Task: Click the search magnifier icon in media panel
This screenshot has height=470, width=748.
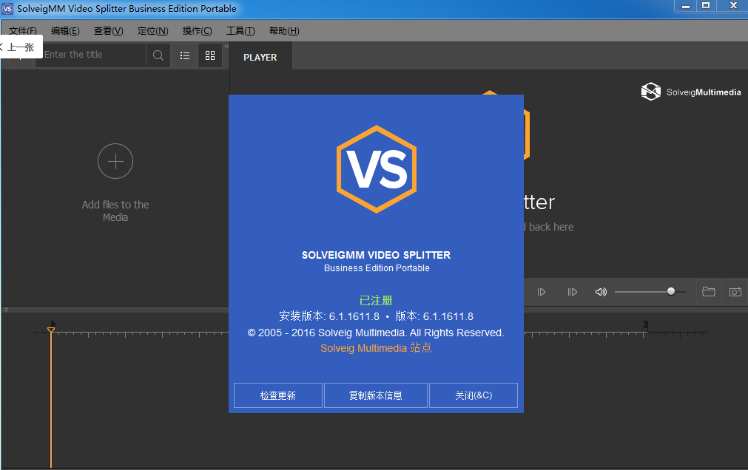Action: click(158, 55)
